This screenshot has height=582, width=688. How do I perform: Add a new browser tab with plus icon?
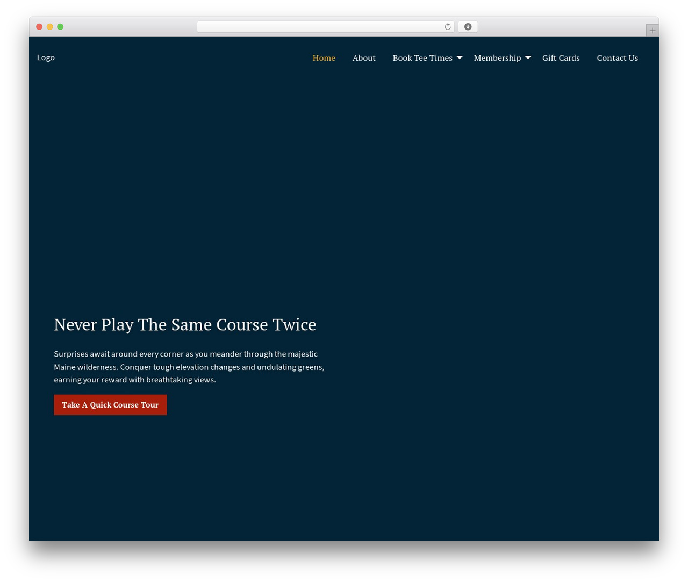click(x=652, y=31)
